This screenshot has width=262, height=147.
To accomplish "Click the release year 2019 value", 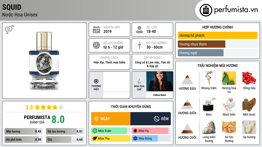I will tap(107, 31).
